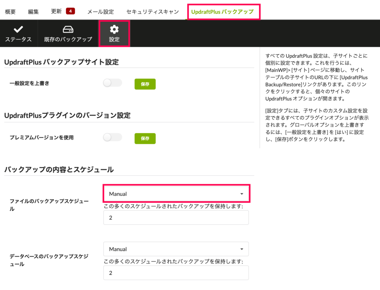The height and width of the screenshot is (290, 380).
Task: Select the UpdraftPlus バックアップ tab
Action: pyautogui.click(x=222, y=12)
